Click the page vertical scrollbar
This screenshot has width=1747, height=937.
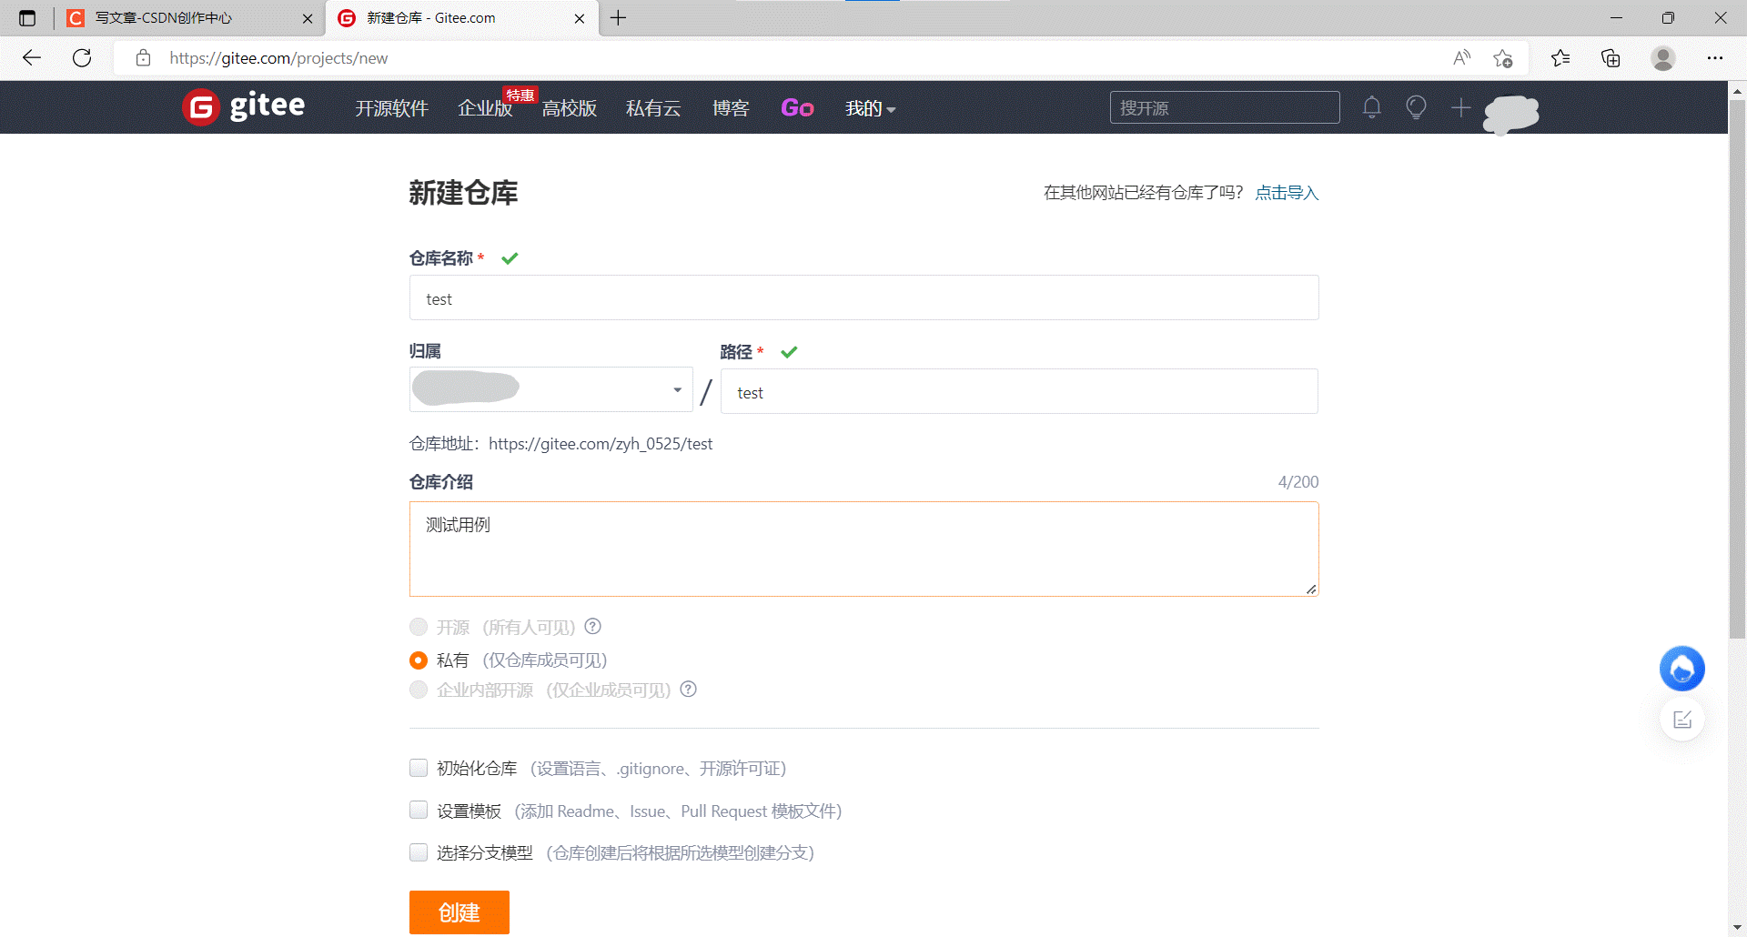pyautogui.click(x=1737, y=368)
